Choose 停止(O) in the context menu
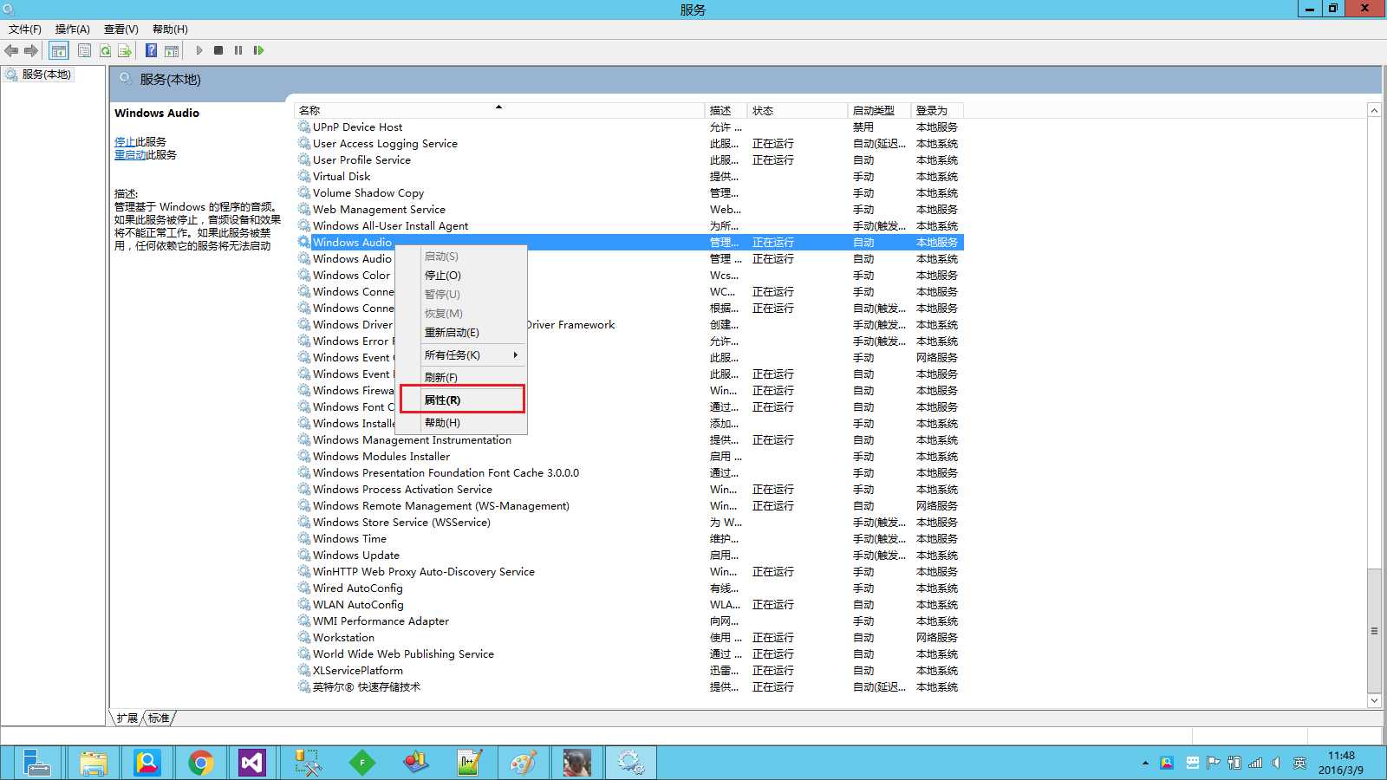1387x780 pixels. coord(461,276)
